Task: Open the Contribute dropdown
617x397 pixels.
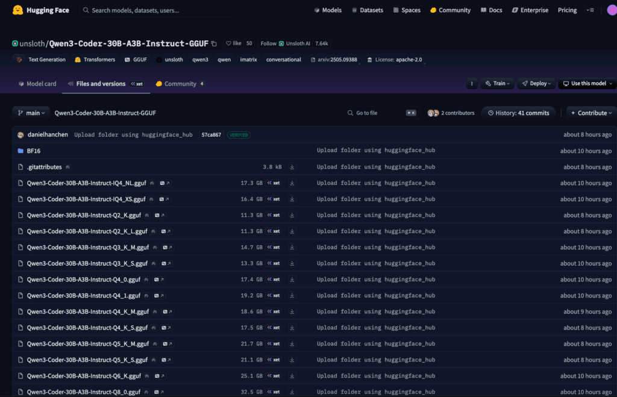Action: [592, 113]
